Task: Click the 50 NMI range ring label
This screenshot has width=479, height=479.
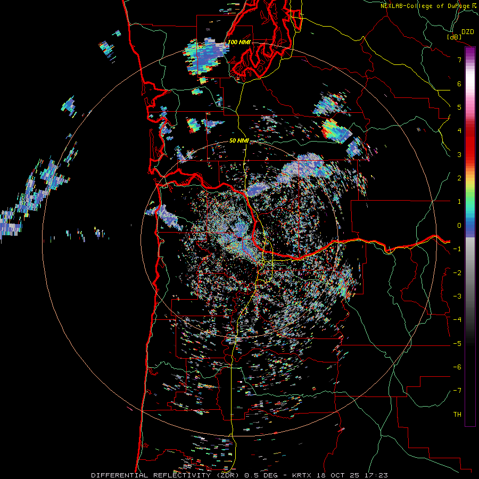Action: (239, 141)
